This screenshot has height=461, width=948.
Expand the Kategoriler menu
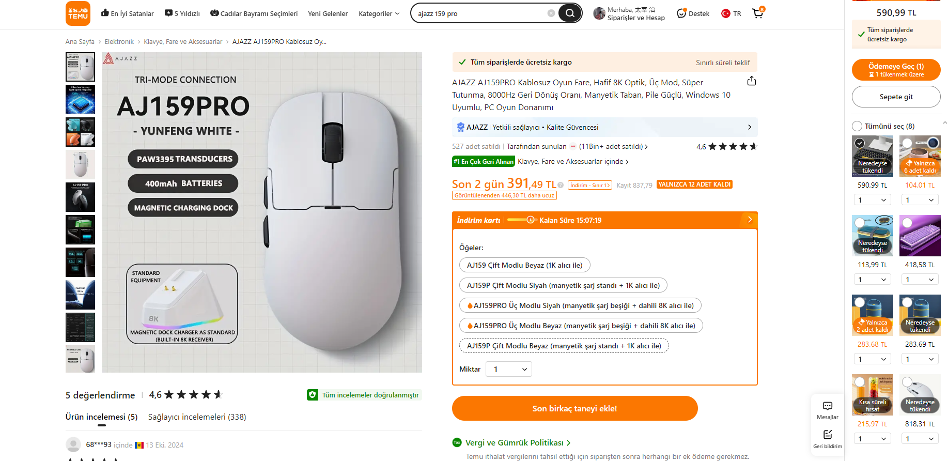(379, 13)
